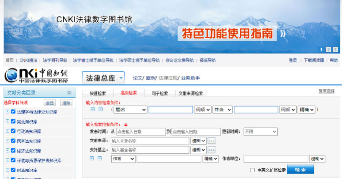Open the 题名 field dropdown
This screenshot has height=179, width=342.
pos(130,110)
